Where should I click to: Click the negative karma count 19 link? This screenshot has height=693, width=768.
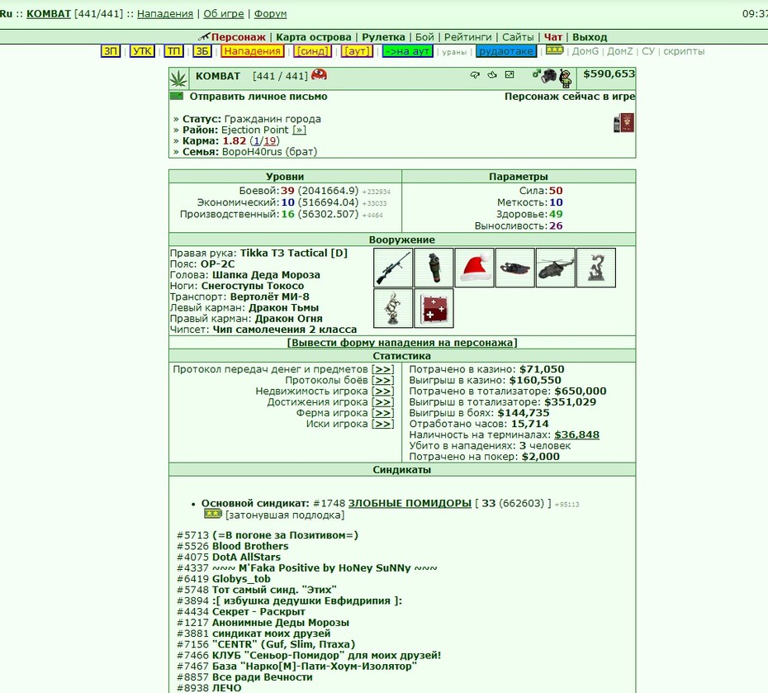tap(270, 141)
